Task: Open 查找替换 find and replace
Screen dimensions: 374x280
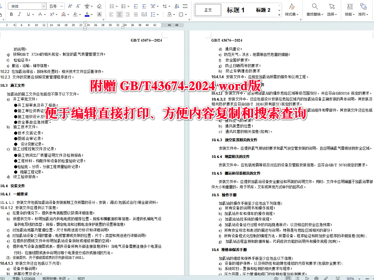Action: click(315, 10)
